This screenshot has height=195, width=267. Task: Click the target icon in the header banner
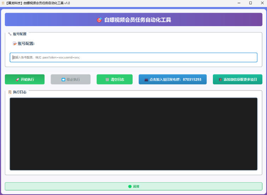99,20
